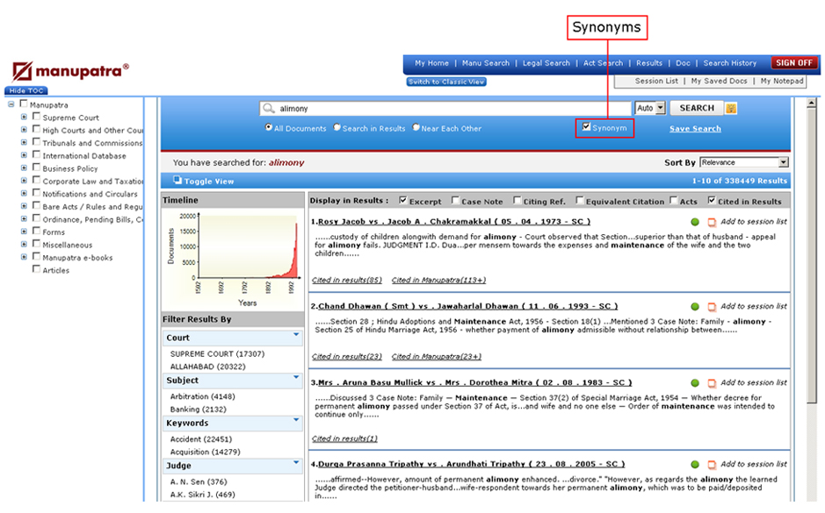Click the magnifier icon in search box
Screen dimensions: 825x513
(268, 108)
